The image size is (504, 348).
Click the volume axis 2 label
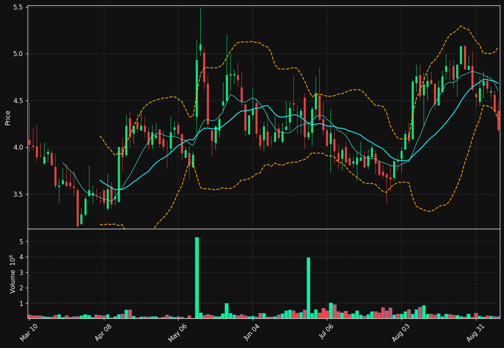[22, 288]
